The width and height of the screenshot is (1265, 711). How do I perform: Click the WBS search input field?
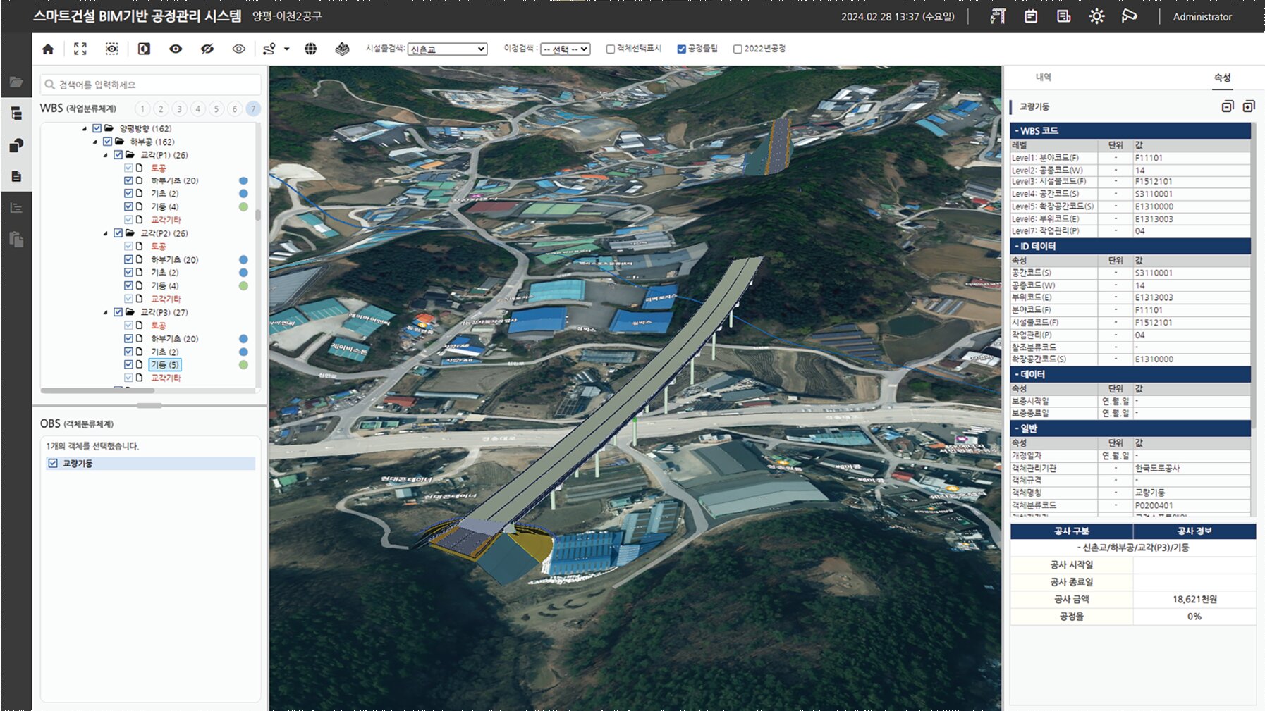click(152, 84)
